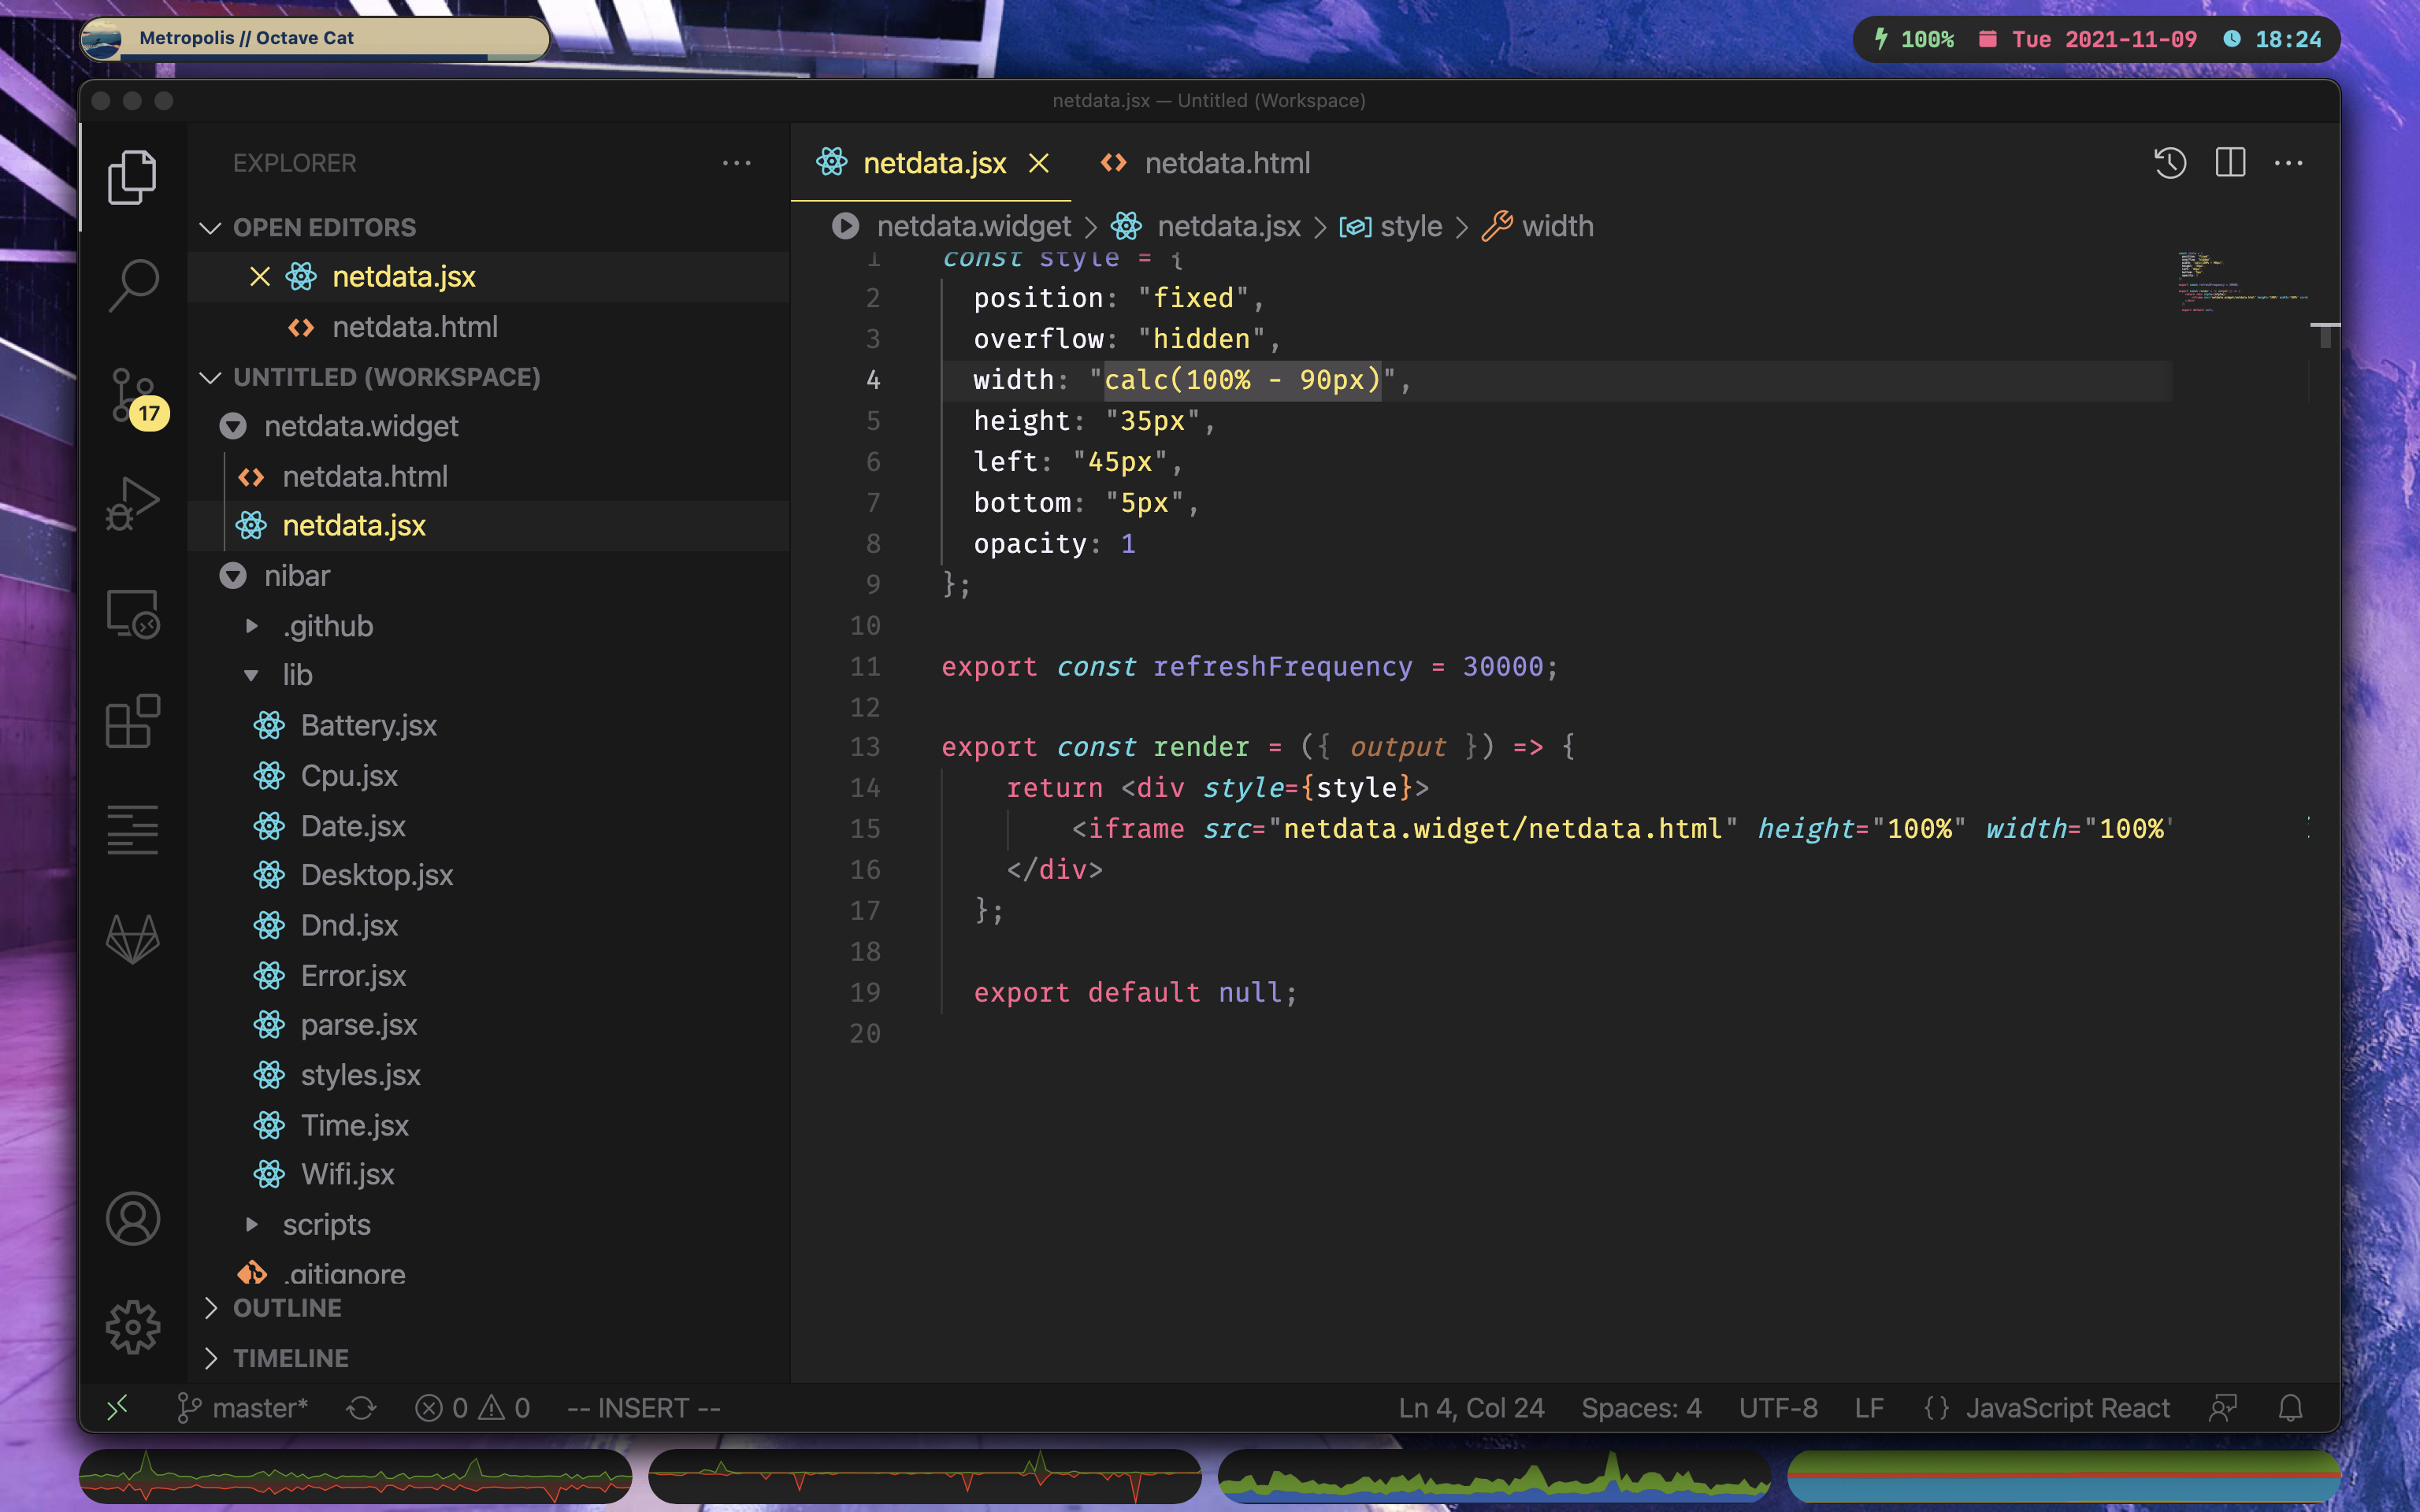Open timeline history icon in editor toolbar
The width and height of the screenshot is (2420, 1512).
tap(2170, 163)
